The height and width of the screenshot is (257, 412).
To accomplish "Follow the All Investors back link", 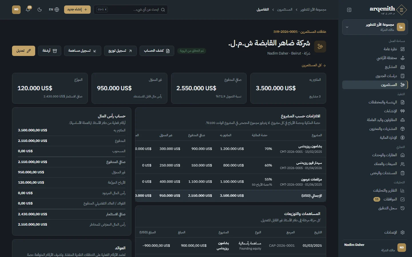I will coord(314,65).
